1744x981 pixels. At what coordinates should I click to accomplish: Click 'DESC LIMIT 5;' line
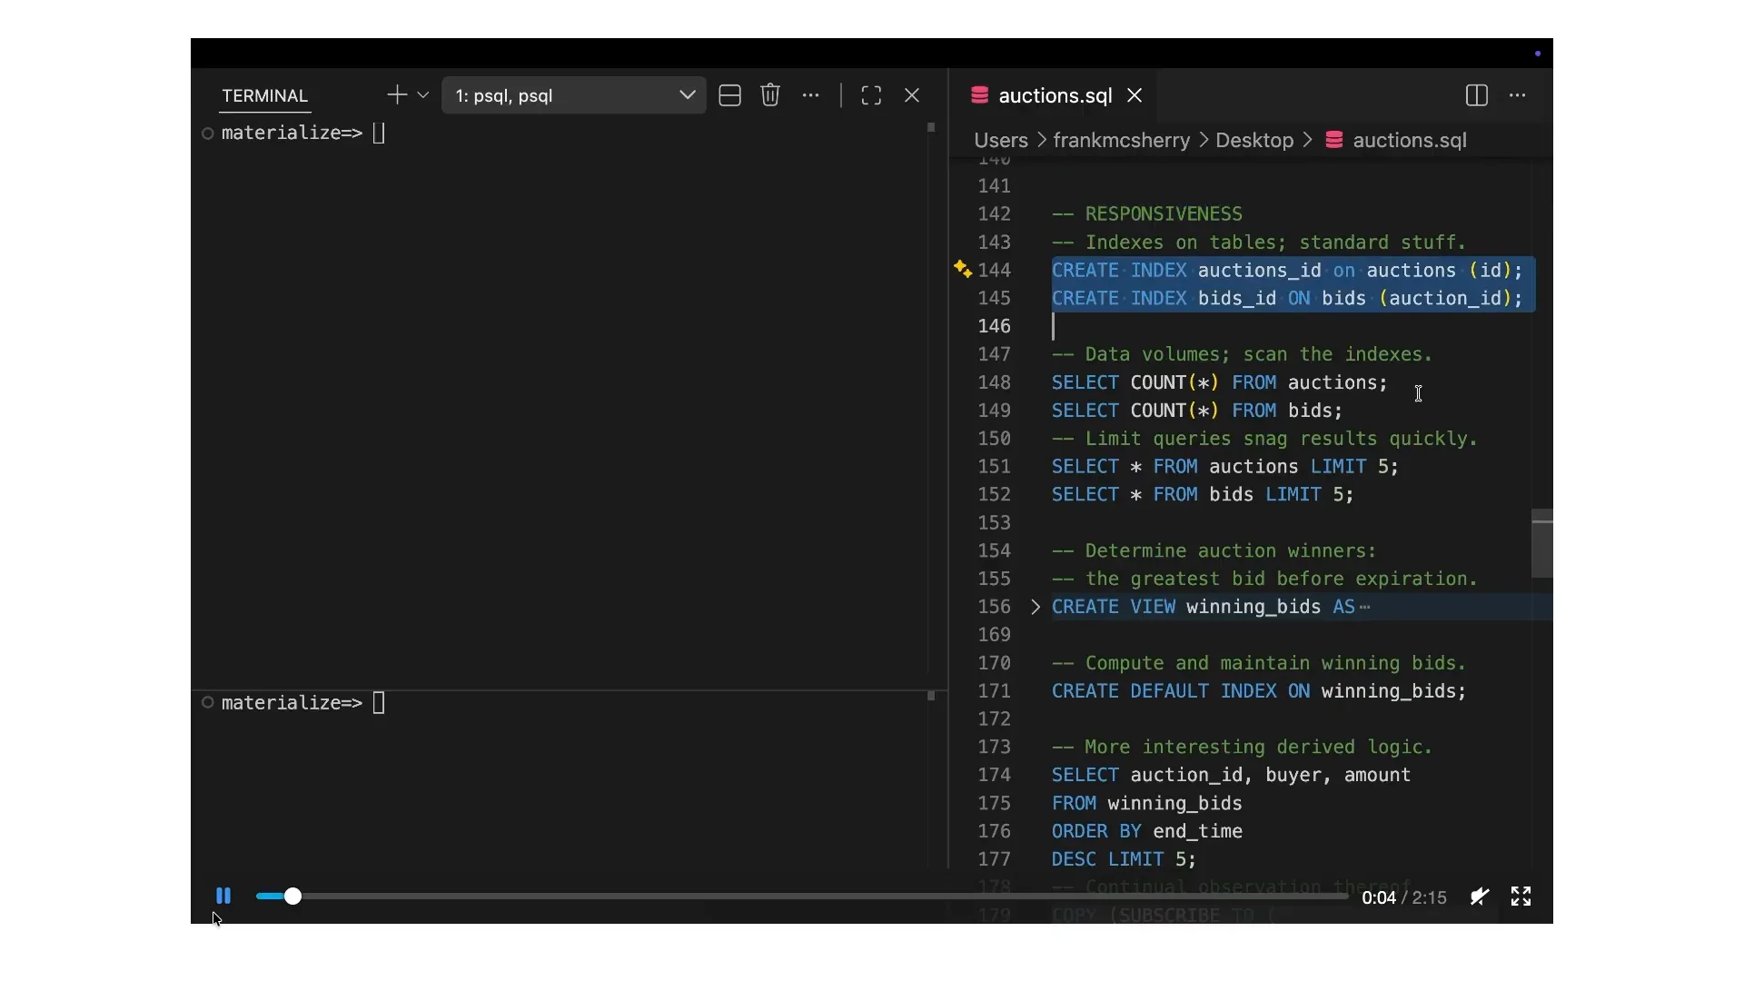pos(1125,859)
